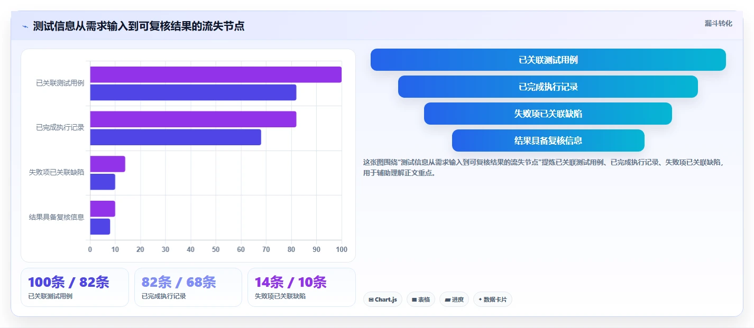Select the 已完成执行记录 funnel step
This screenshot has width=754, height=328.
tap(548, 87)
